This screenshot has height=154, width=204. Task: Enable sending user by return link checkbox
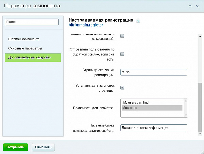122,54
